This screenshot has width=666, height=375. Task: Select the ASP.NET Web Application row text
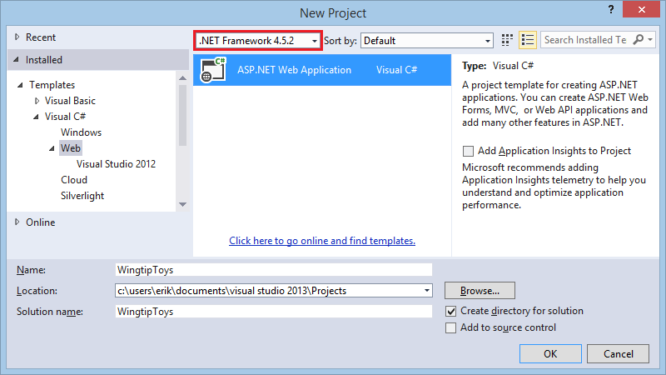(x=295, y=70)
